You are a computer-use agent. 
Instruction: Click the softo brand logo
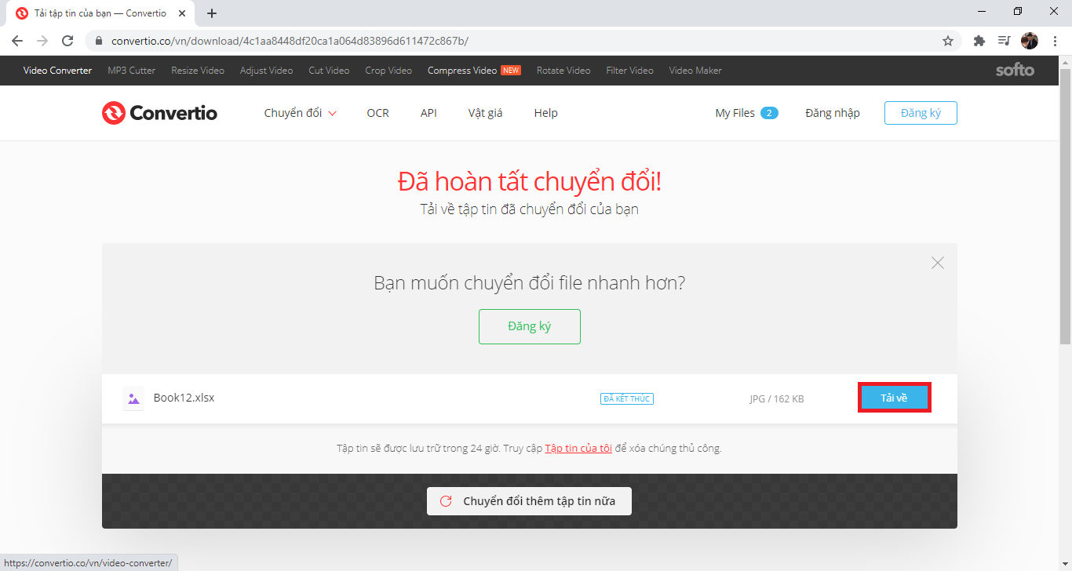1015,71
